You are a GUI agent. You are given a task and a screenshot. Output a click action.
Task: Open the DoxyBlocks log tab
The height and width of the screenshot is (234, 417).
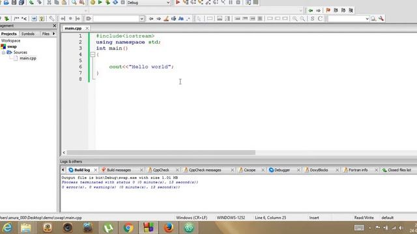tap(319, 170)
